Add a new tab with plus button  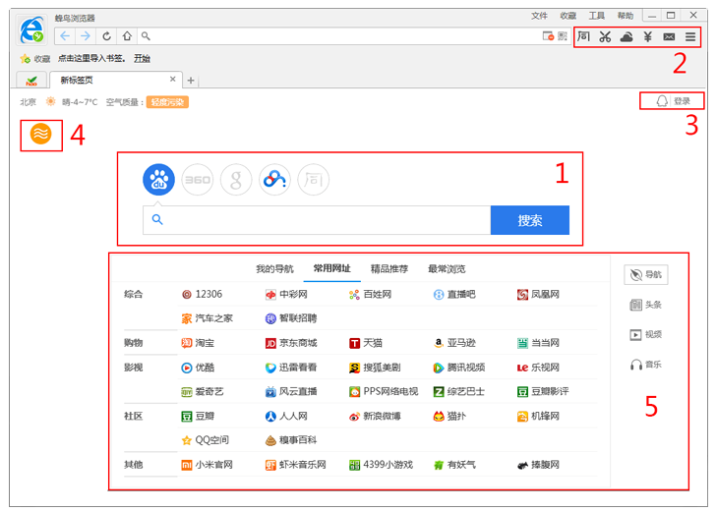click(x=191, y=81)
